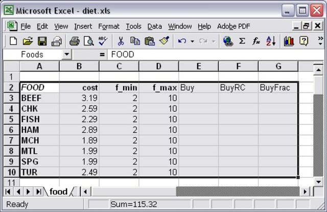Open Print Preview magnifier icon
The height and width of the screenshot is (212, 327).
click(88, 41)
